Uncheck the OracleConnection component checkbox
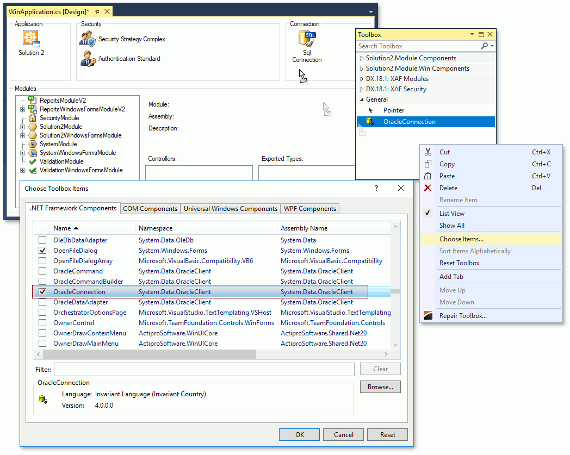This screenshot has height=455, width=570. pos(42,291)
